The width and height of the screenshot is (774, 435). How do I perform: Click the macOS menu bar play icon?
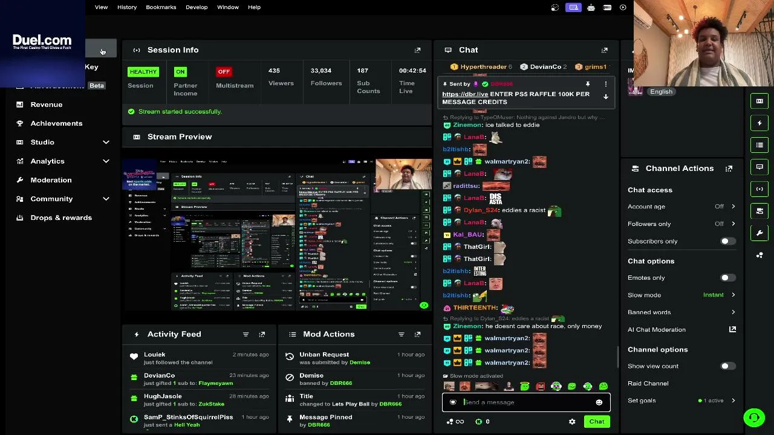tap(623, 7)
